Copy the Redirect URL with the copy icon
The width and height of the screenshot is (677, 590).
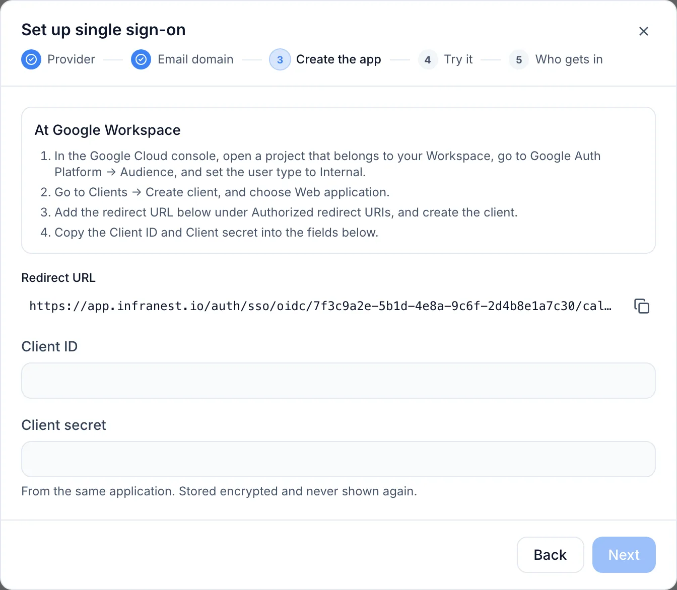(x=642, y=306)
